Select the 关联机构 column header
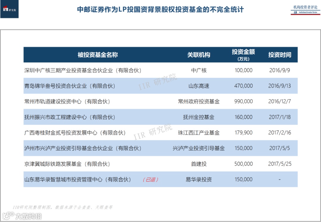The width and height of the screenshot is (321, 222). 199,55
